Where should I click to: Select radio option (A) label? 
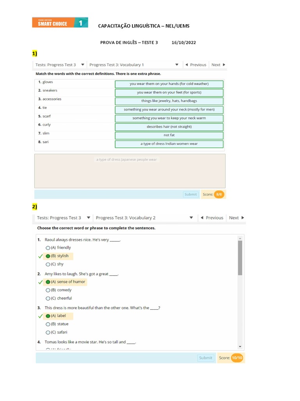point(48,316)
